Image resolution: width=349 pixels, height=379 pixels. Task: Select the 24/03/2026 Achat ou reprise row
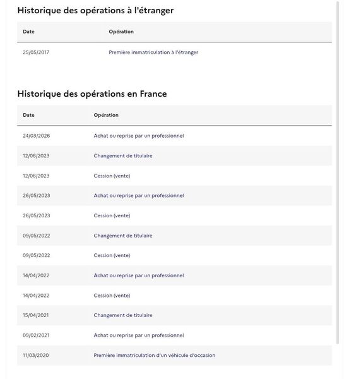point(174,136)
